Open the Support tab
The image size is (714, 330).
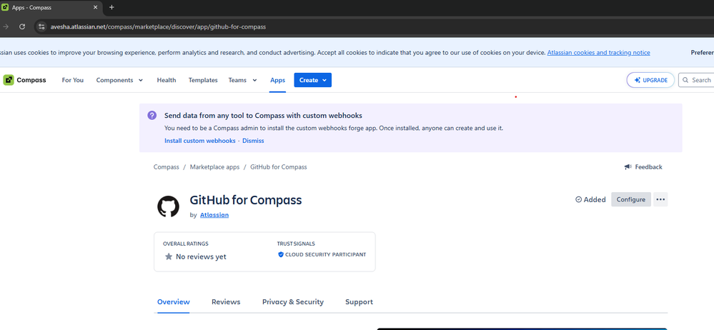[359, 301]
